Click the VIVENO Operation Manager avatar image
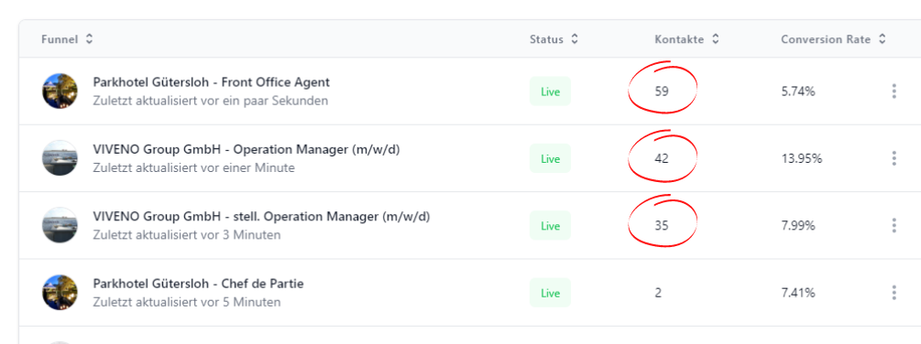This screenshot has width=921, height=344. pyautogui.click(x=60, y=157)
